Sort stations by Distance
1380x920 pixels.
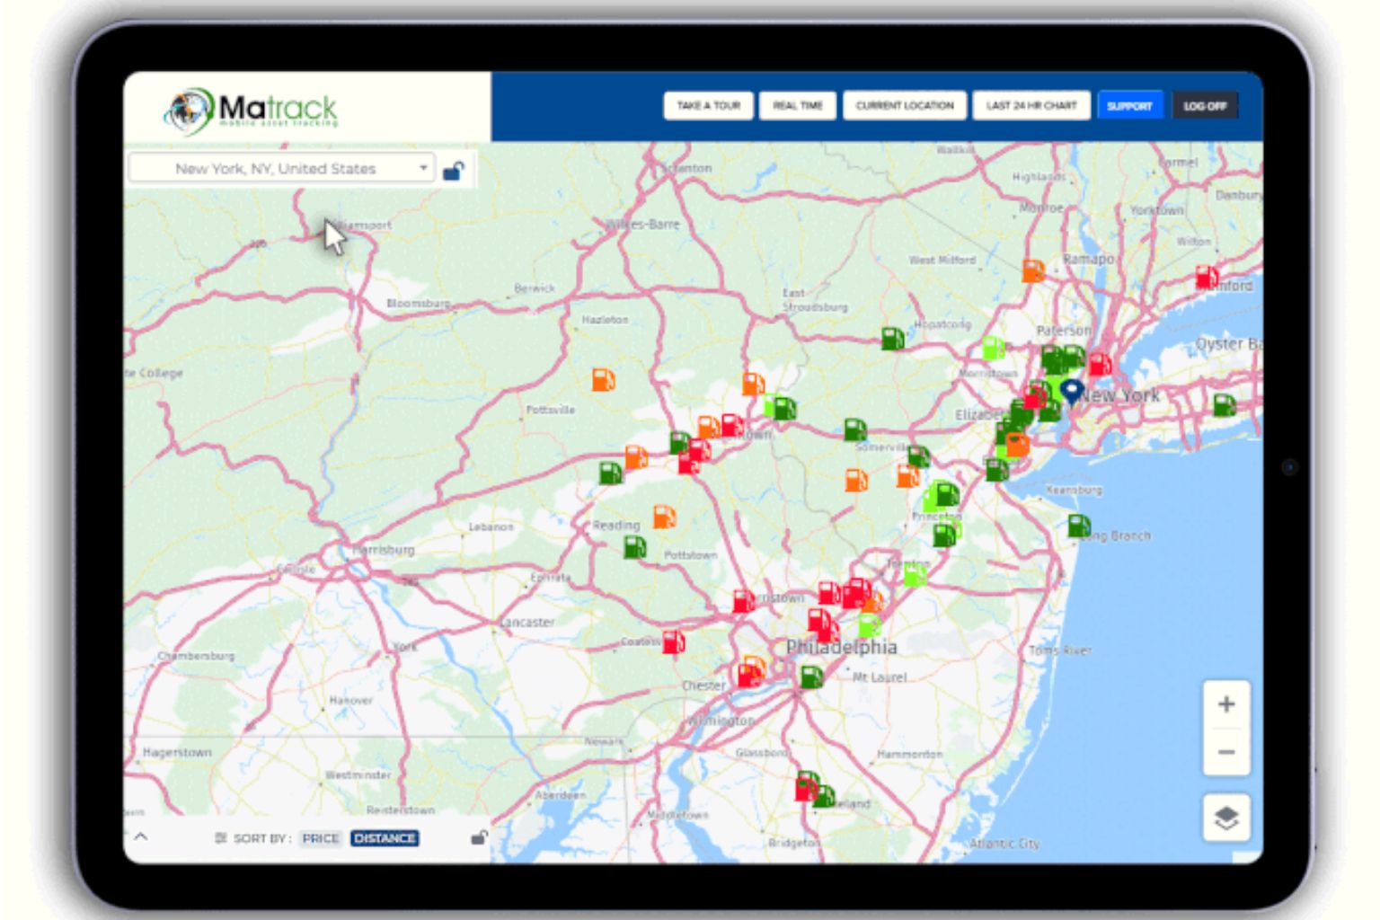[385, 838]
